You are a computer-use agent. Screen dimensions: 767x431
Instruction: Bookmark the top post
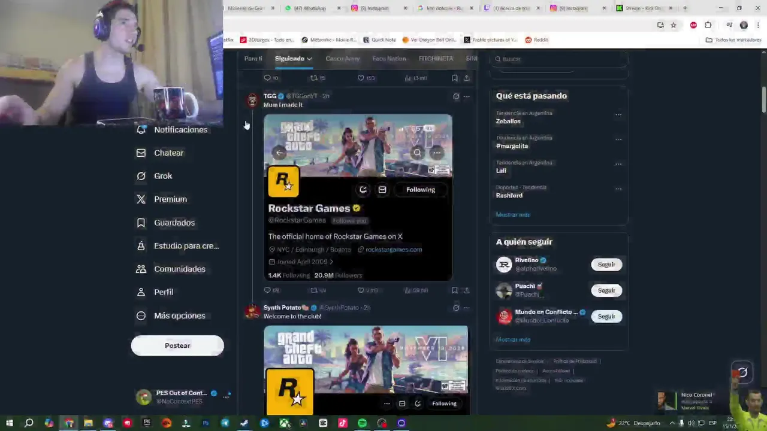[455, 78]
